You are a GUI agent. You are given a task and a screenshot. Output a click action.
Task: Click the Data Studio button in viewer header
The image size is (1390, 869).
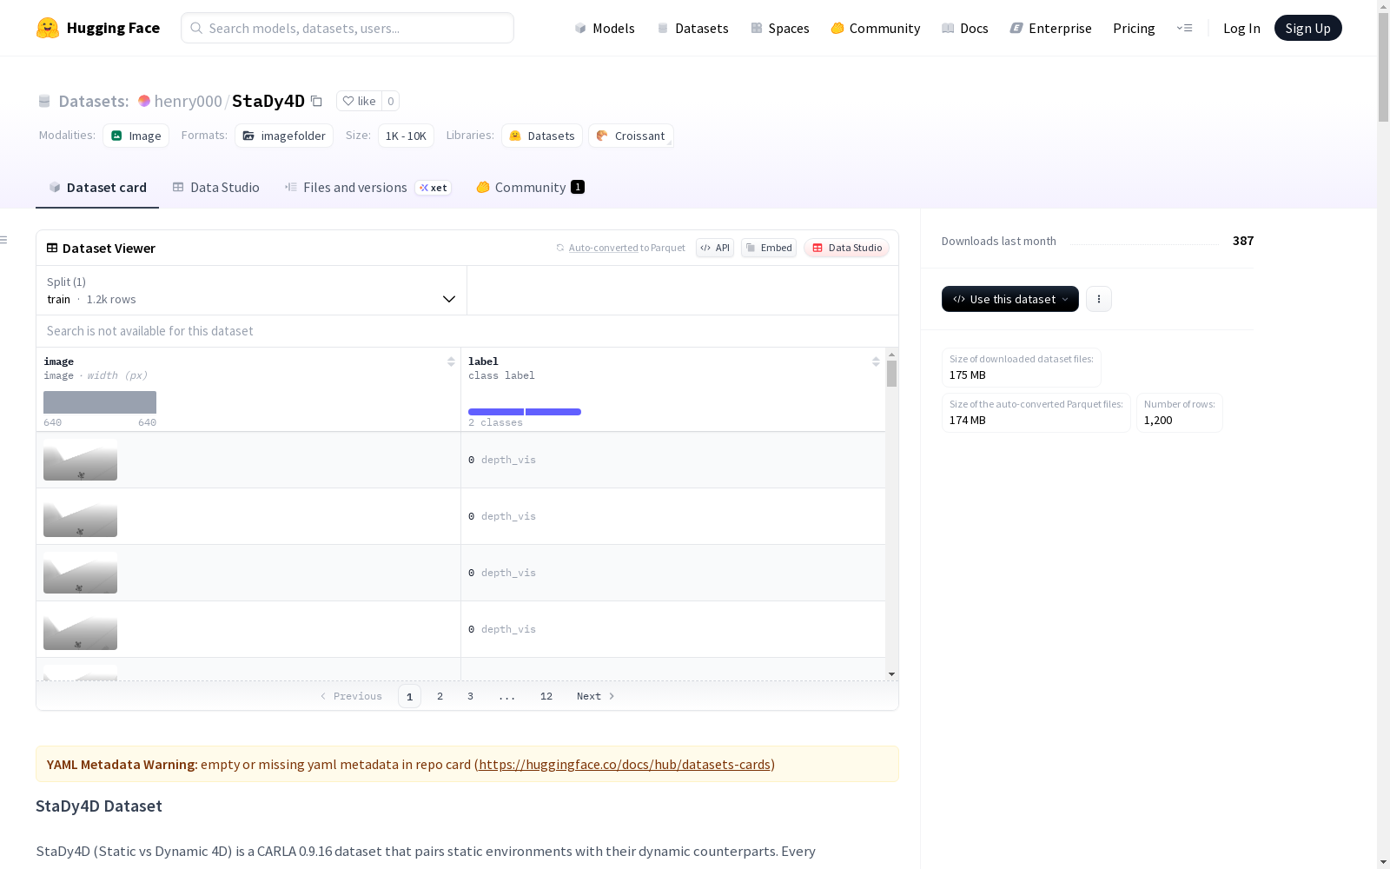tap(847, 248)
